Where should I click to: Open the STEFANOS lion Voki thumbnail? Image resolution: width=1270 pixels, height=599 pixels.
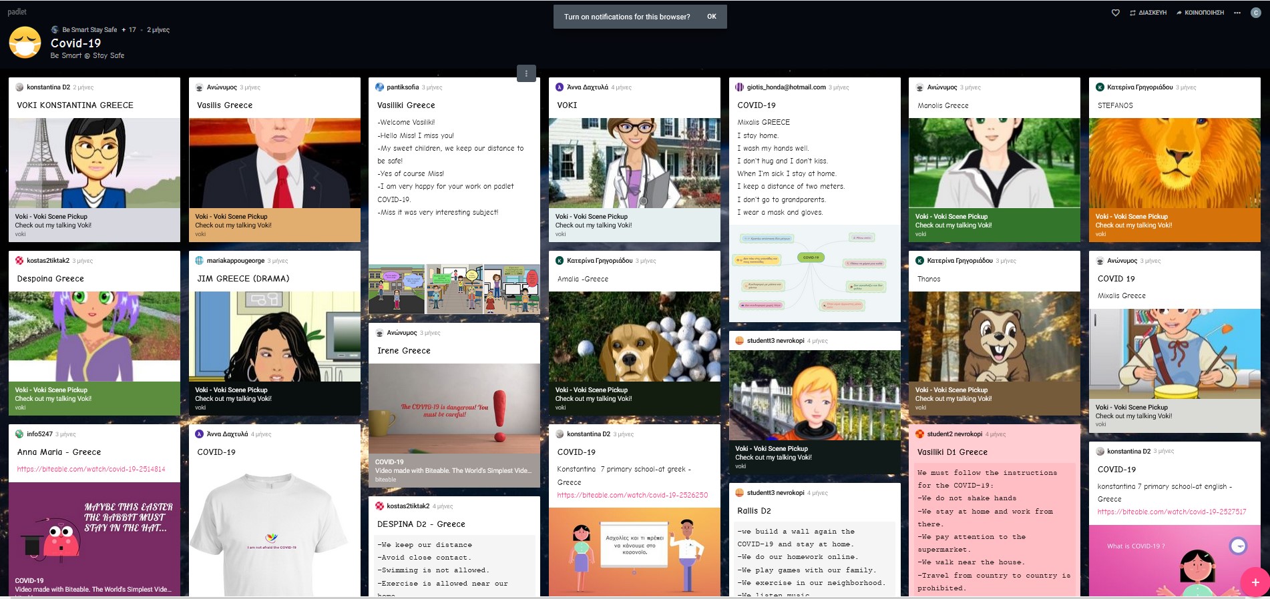click(x=1175, y=163)
